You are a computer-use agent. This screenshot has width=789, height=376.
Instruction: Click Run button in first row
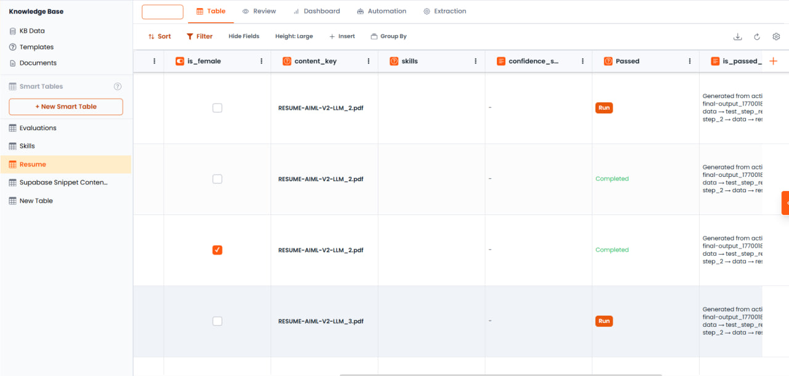(x=604, y=108)
